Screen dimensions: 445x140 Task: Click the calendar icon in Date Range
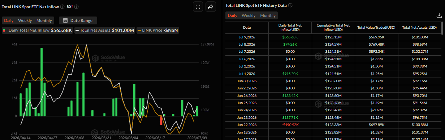point(66,20)
